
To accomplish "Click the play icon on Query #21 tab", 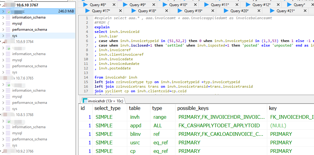I will point(272,11).
